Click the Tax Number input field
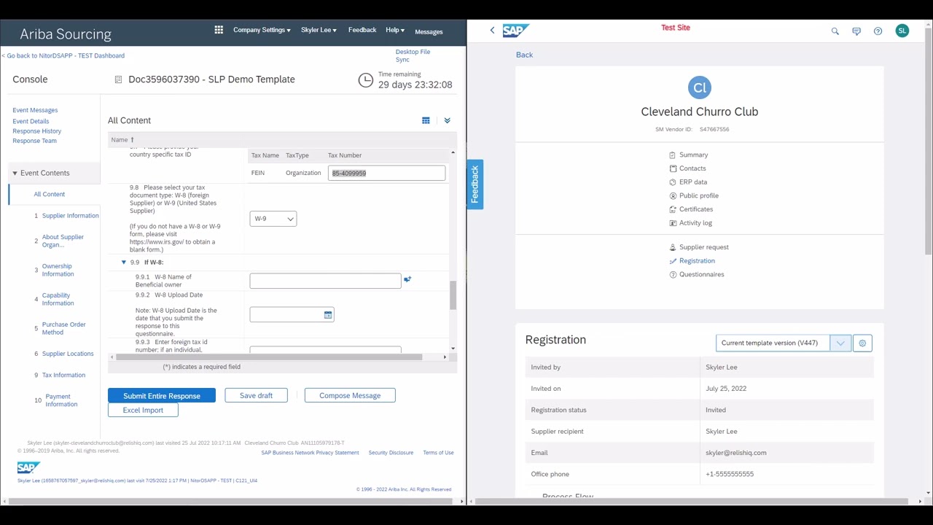The height and width of the screenshot is (525, 933). [x=386, y=173]
